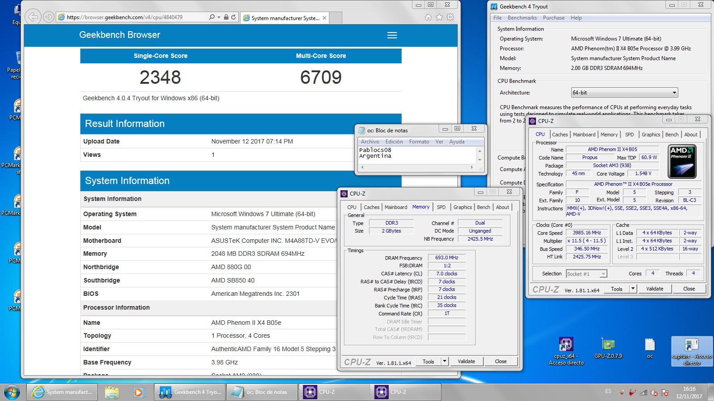Open Windows Media Player taskbar icon
Image resolution: width=714 pixels, height=401 pixels.
click(x=138, y=392)
